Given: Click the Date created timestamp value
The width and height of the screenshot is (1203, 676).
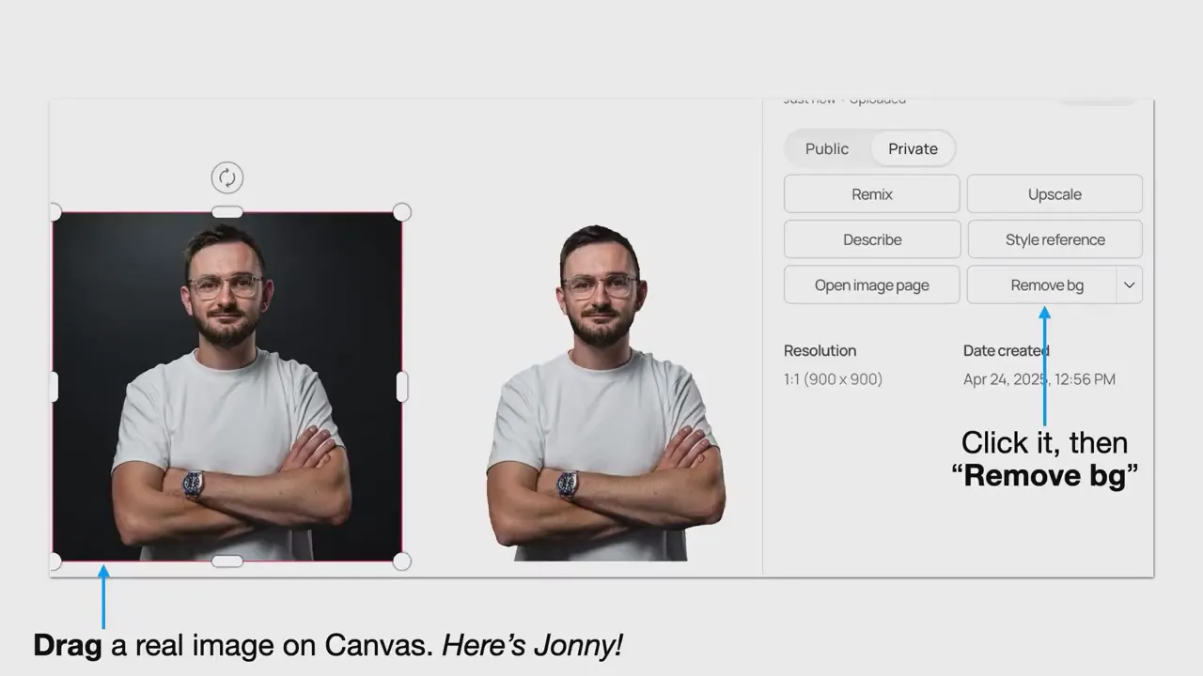Looking at the screenshot, I should coord(1039,379).
